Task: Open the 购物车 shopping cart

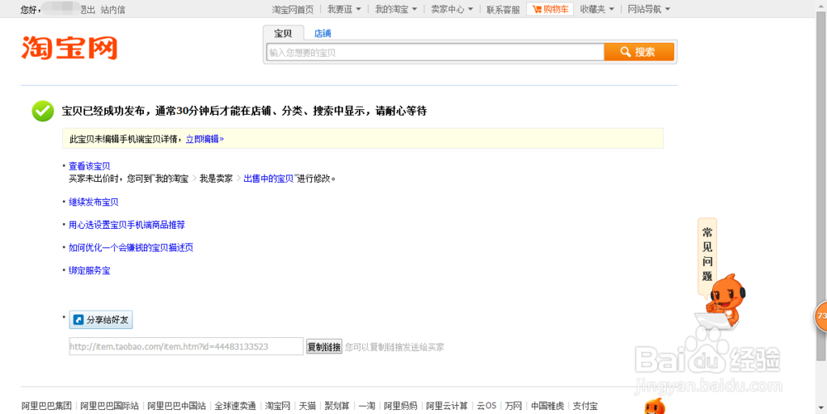Action: (x=550, y=9)
